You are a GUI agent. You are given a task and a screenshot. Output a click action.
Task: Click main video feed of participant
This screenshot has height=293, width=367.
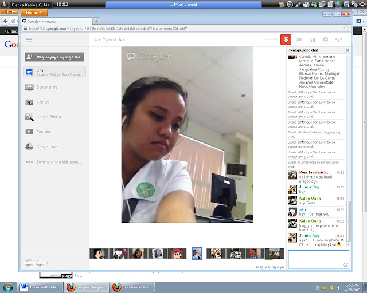point(188,134)
